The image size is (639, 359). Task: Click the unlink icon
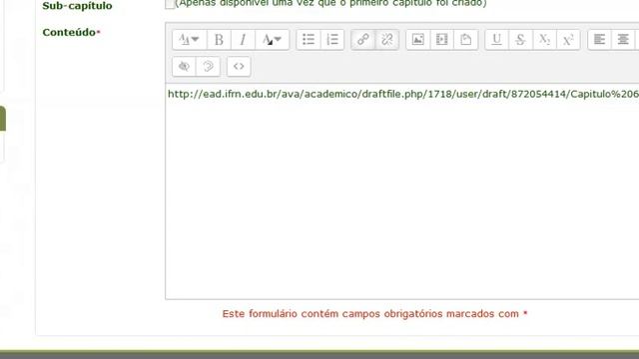click(386, 40)
